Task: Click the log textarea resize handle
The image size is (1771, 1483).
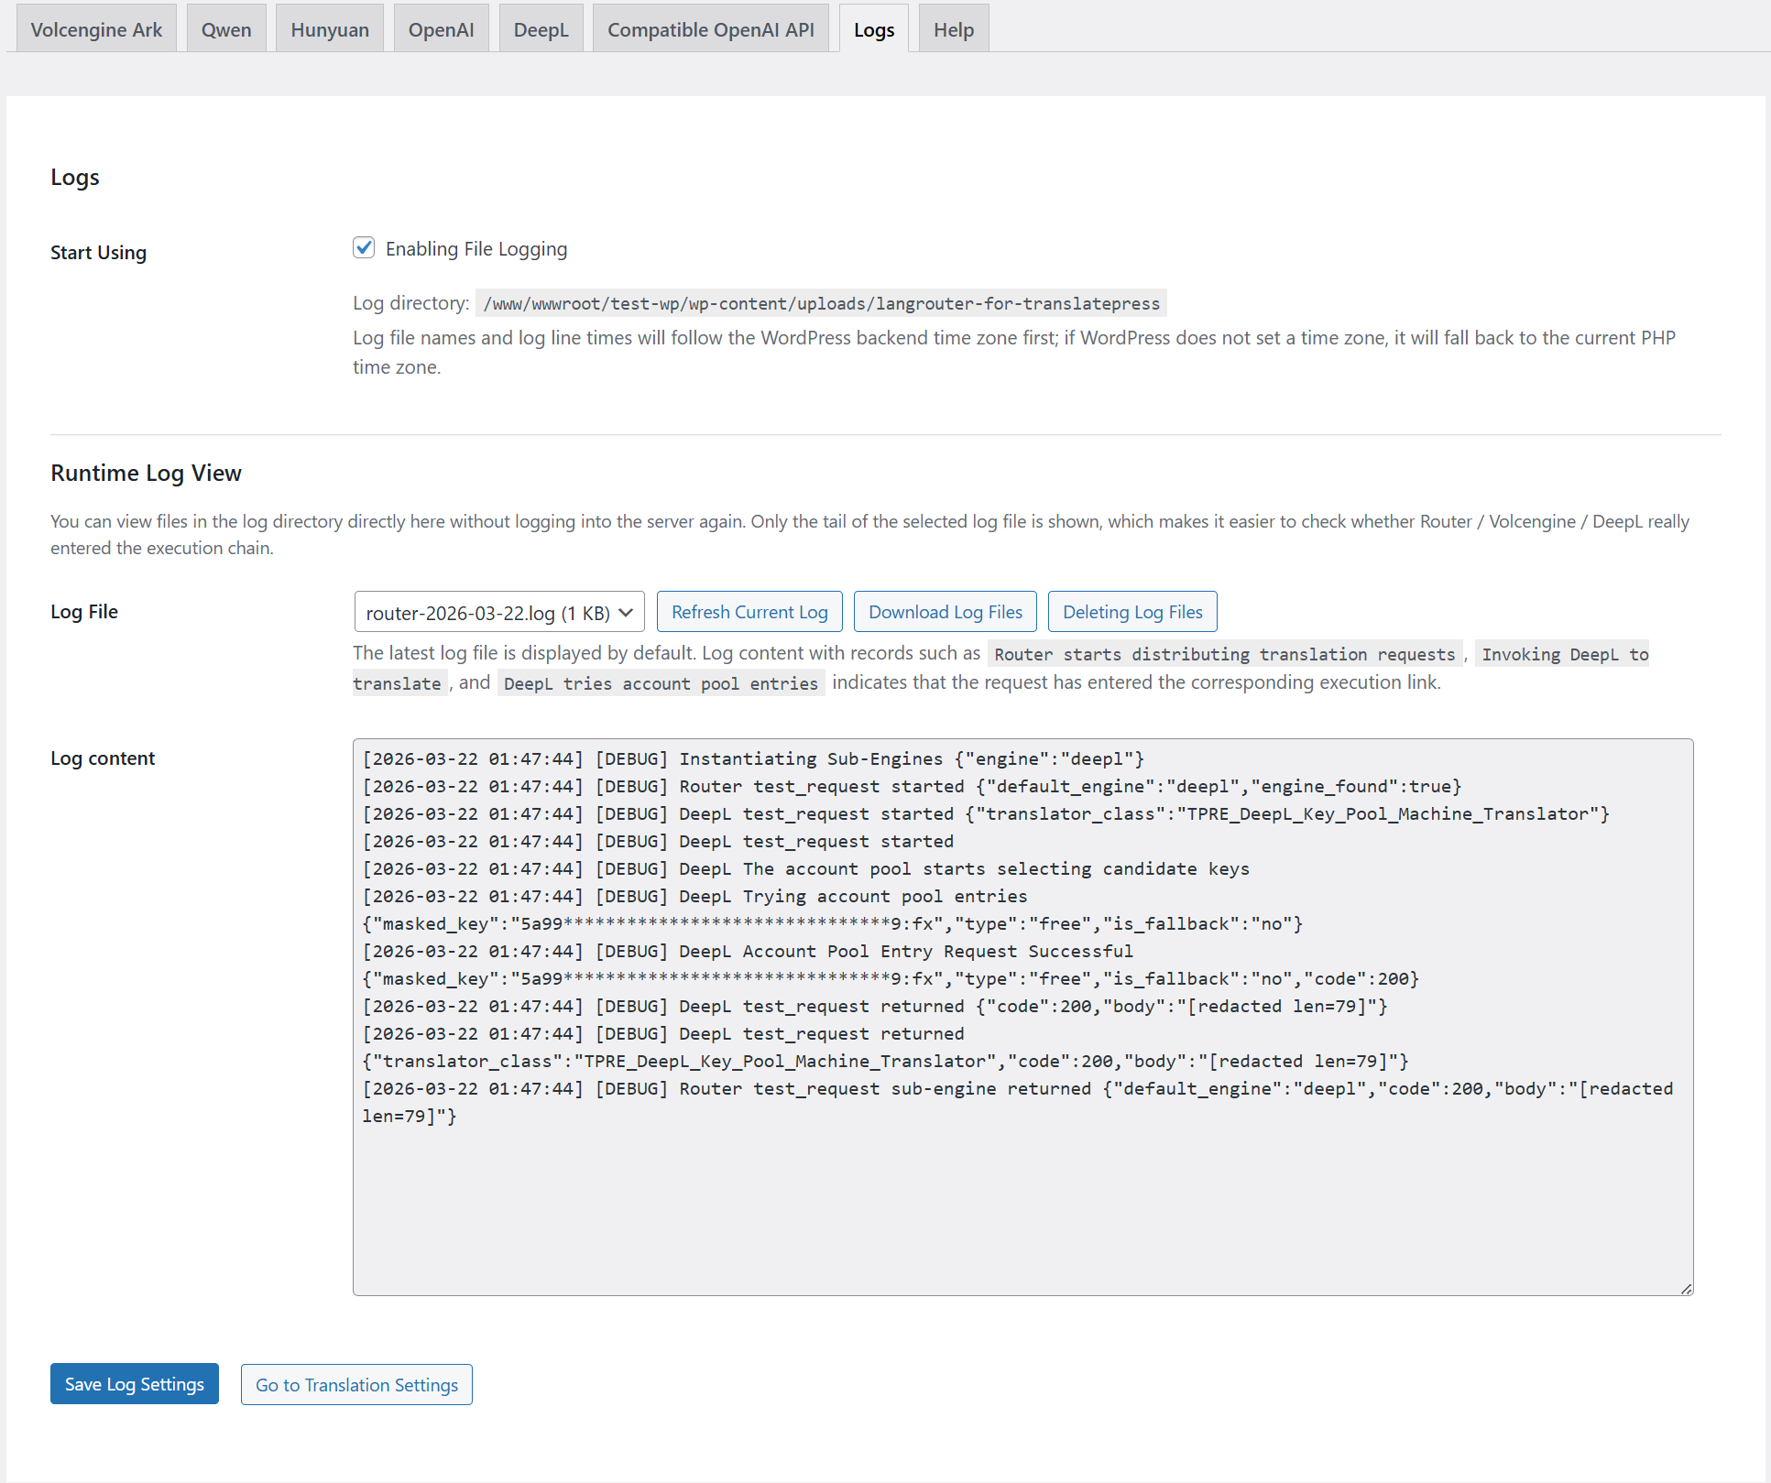Action: click(x=1686, y=1288)
